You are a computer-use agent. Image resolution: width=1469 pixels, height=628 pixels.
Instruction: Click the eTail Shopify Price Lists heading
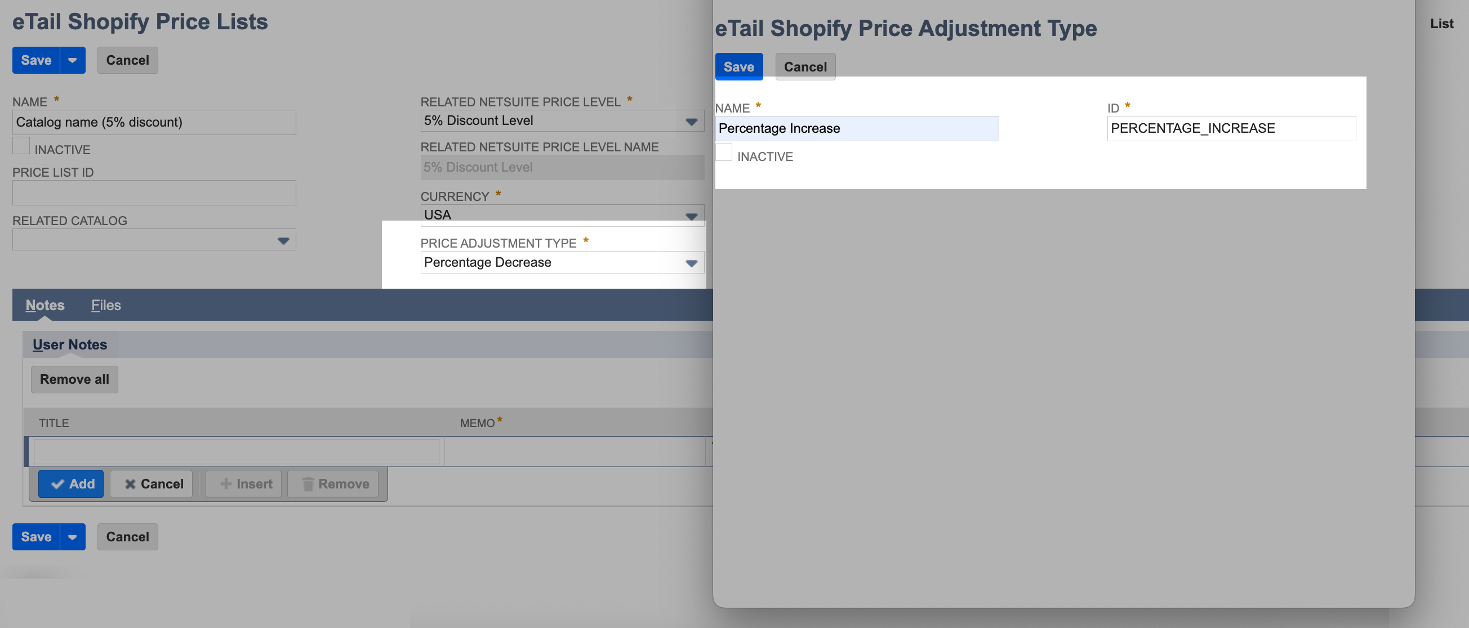(x=140, y=21)
